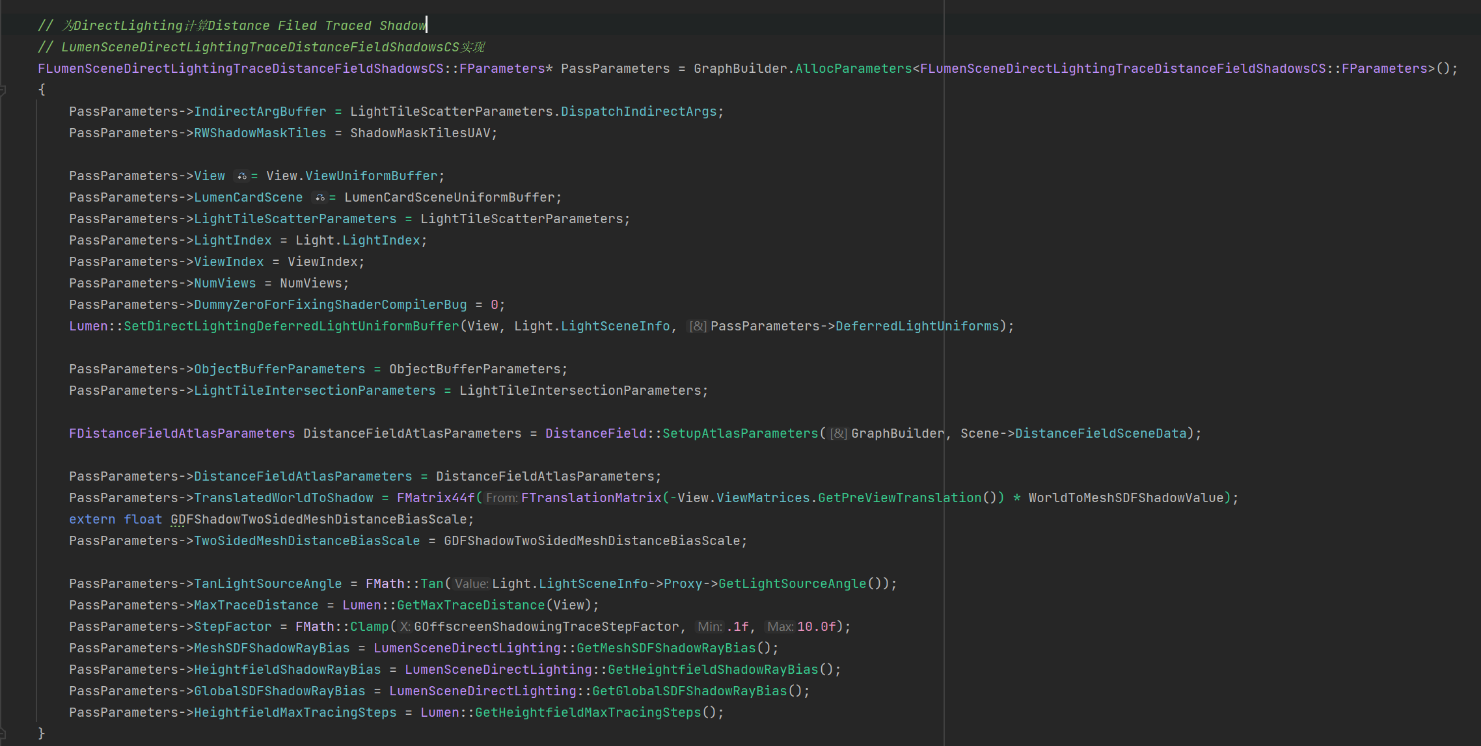
Task: Click the AllocParameters function call
Action: pyautogui.click(x=853, y=69)
